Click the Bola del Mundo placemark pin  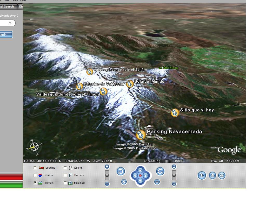click(x=130, y=84)
